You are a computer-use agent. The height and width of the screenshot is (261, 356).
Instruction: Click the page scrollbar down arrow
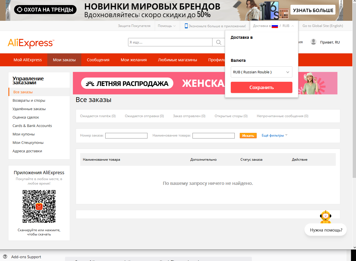[354, 247]
